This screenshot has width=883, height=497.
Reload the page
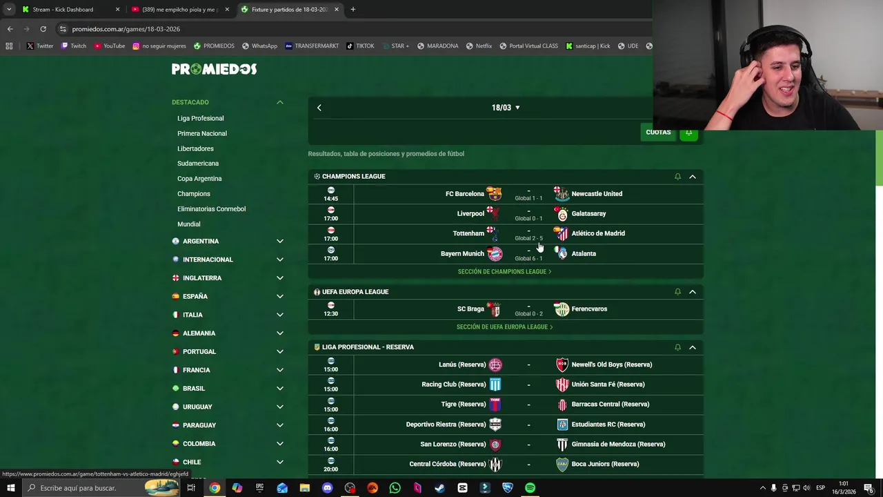43,29
